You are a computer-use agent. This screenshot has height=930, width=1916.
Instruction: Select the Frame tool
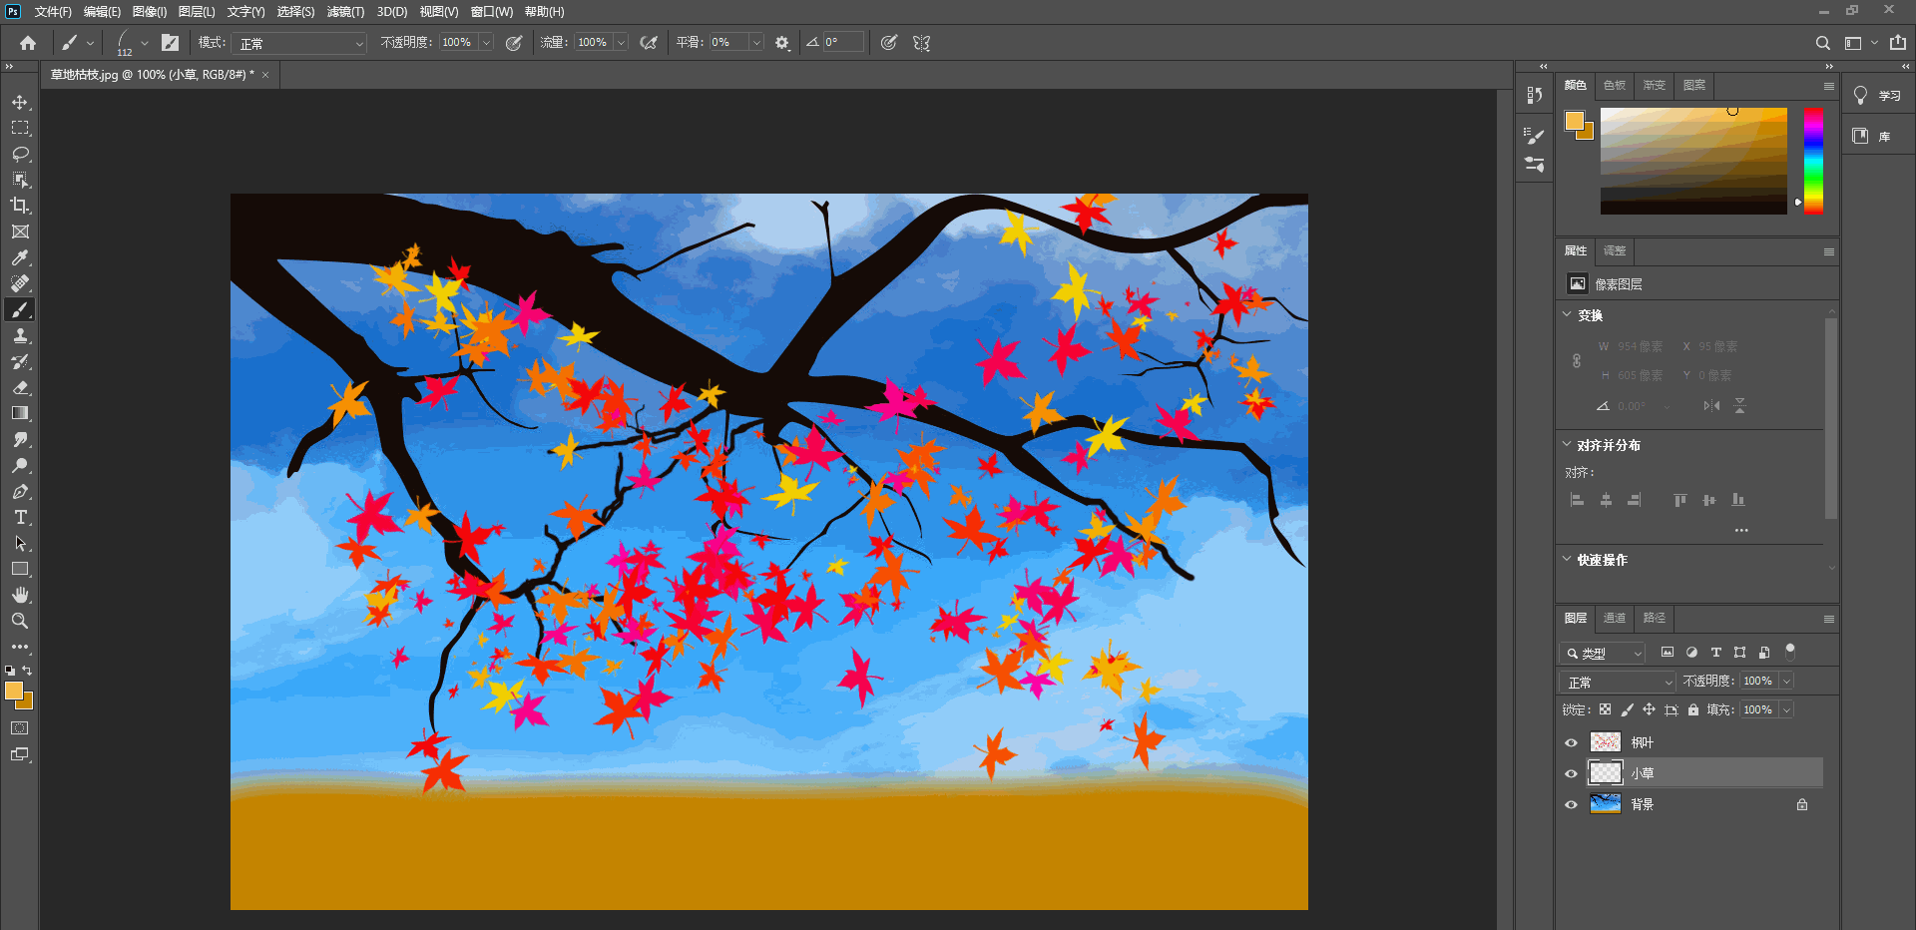(x=20, y=232)
